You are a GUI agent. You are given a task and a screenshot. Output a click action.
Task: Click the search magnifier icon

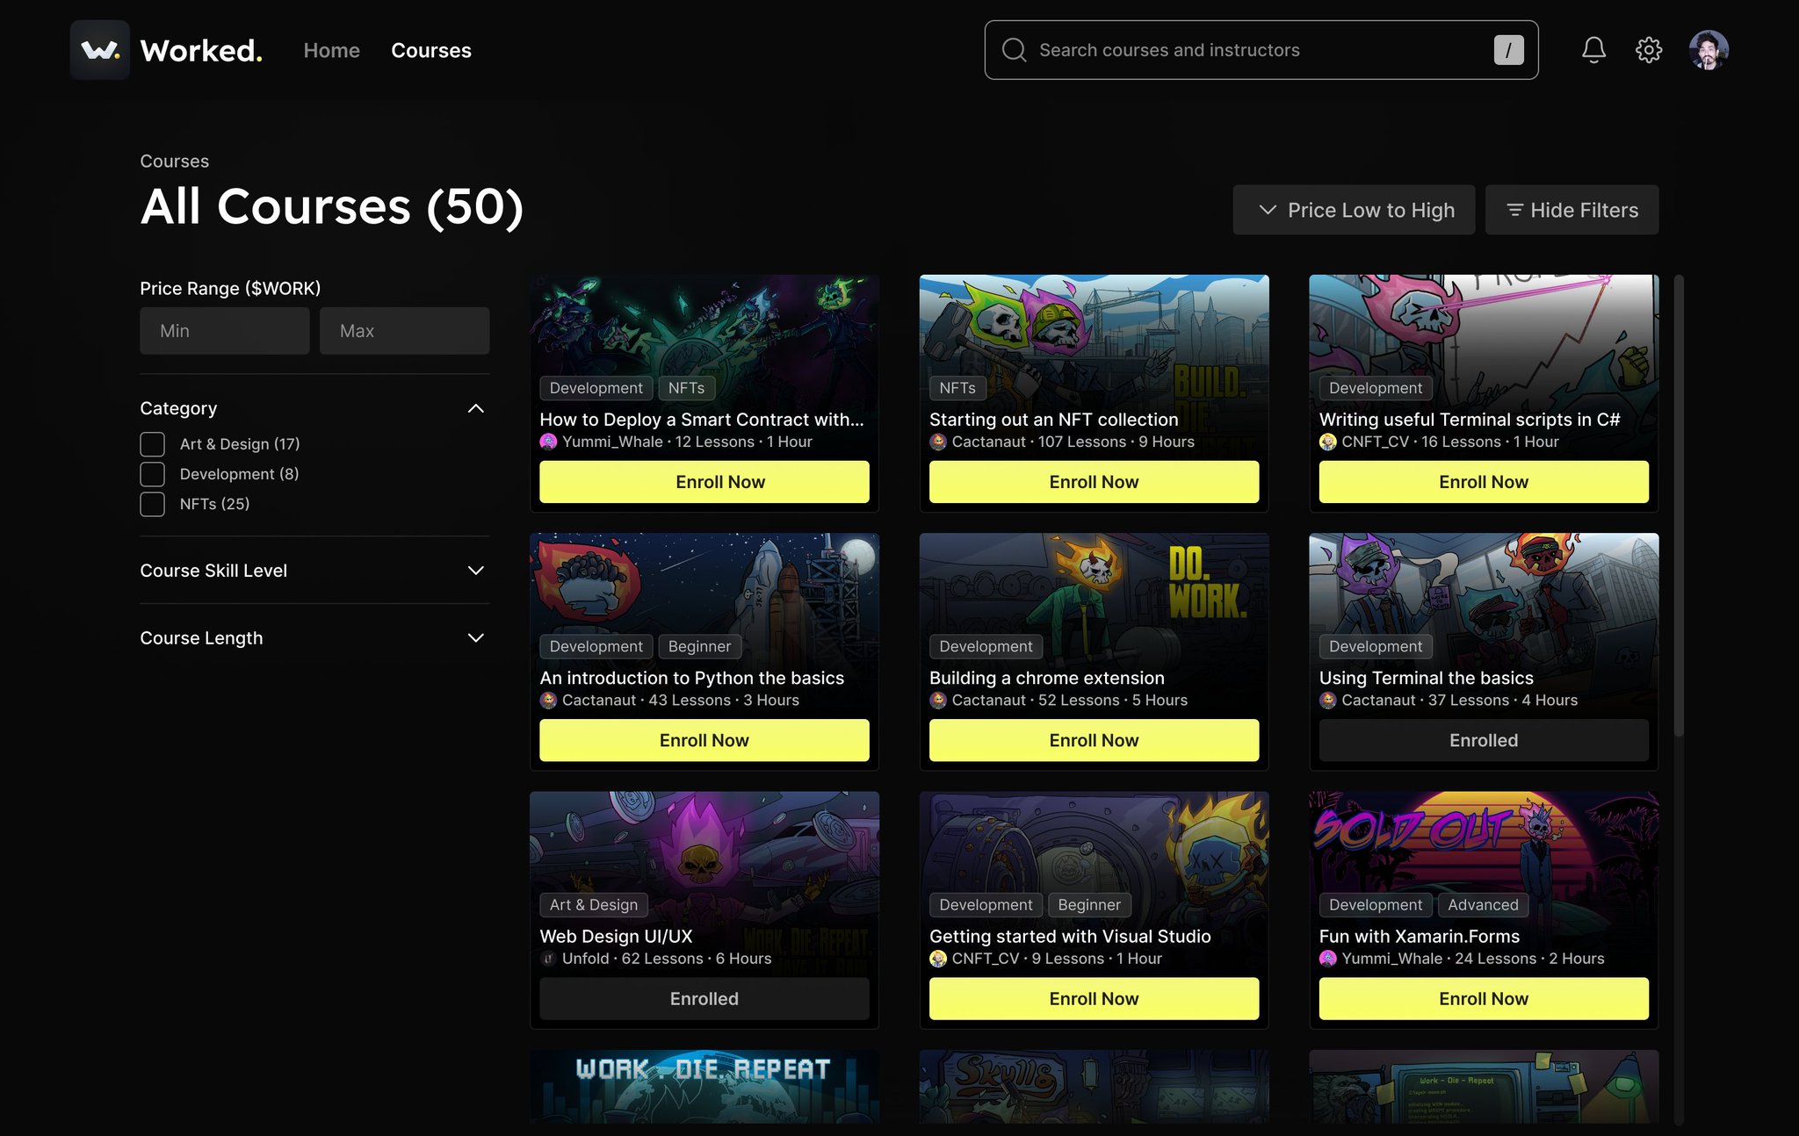pyautogui.click(x=1014, y=50)
